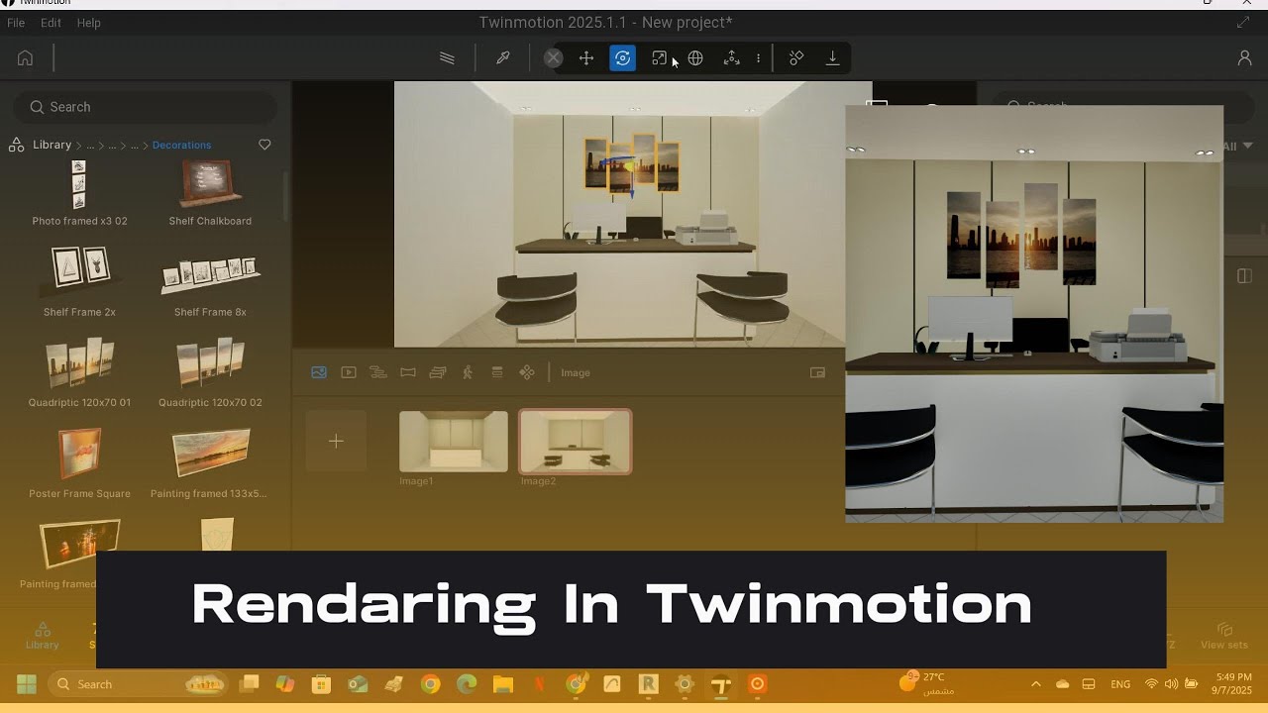Cancel selection with the X icon
The image size is (1268, 713).
tap(554, 58)
